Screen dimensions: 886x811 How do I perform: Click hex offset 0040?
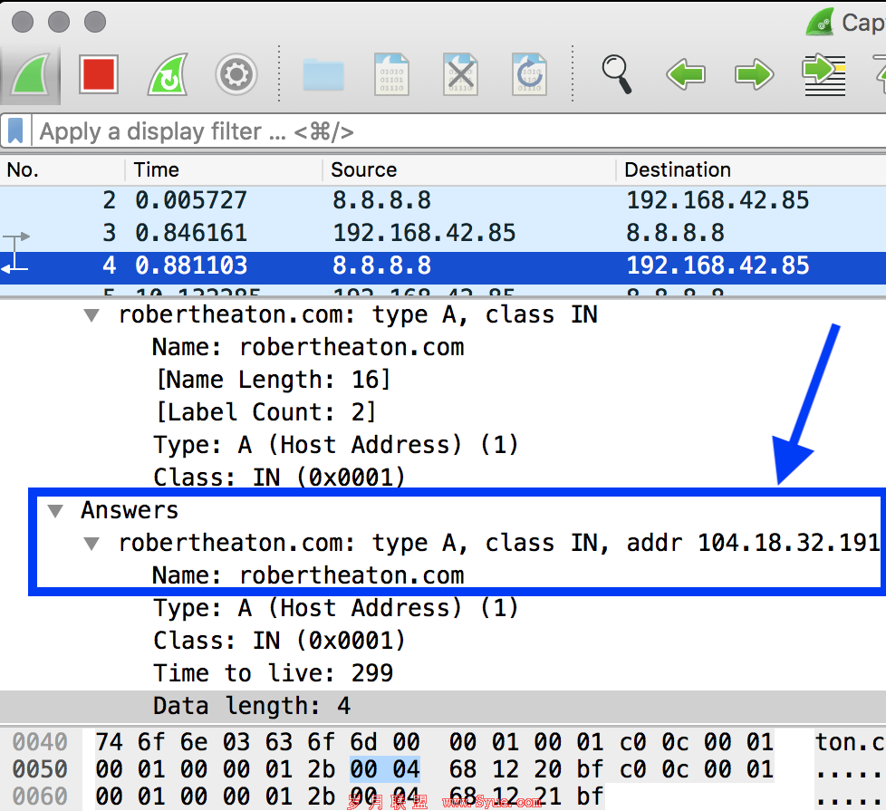tap(40, 742)
